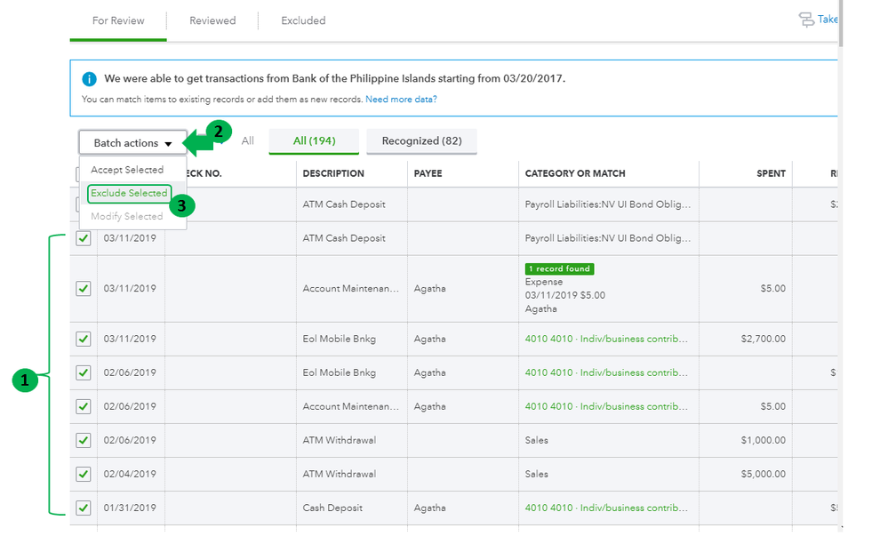This screenshot has width=888, height=536.
Task: Choose Accept Selected from the menu
Action: pyautogui.click(x=127, y=170)
